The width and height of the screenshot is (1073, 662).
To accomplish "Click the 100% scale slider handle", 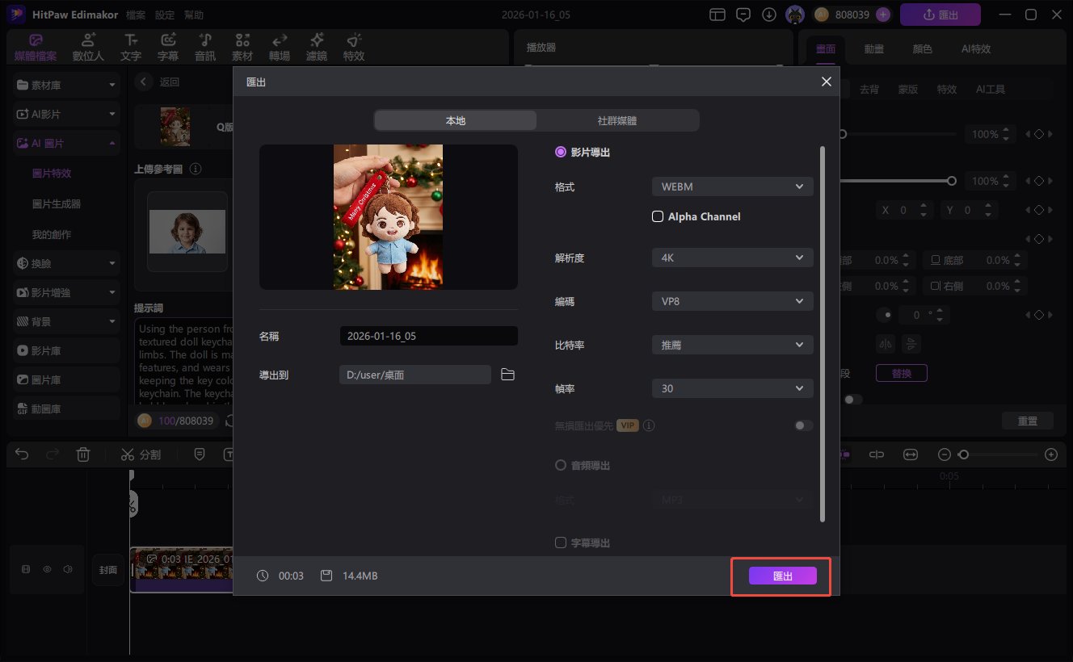I will pos(953,181).
